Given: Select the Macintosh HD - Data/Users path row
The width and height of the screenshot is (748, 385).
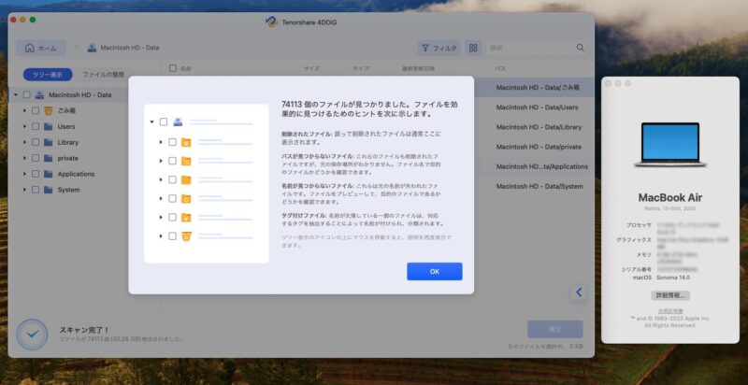Looking at the screenshot, I should (x=537, y=107).
